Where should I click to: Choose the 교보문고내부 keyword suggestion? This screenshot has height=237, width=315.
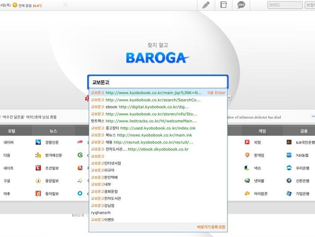tap(158, 184)
